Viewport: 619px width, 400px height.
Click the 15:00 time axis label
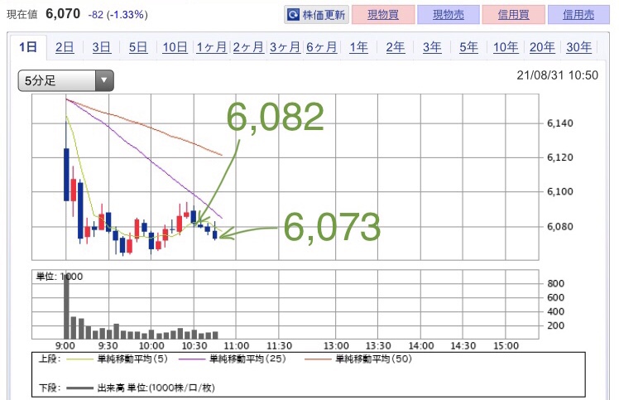tap(506, 346)
